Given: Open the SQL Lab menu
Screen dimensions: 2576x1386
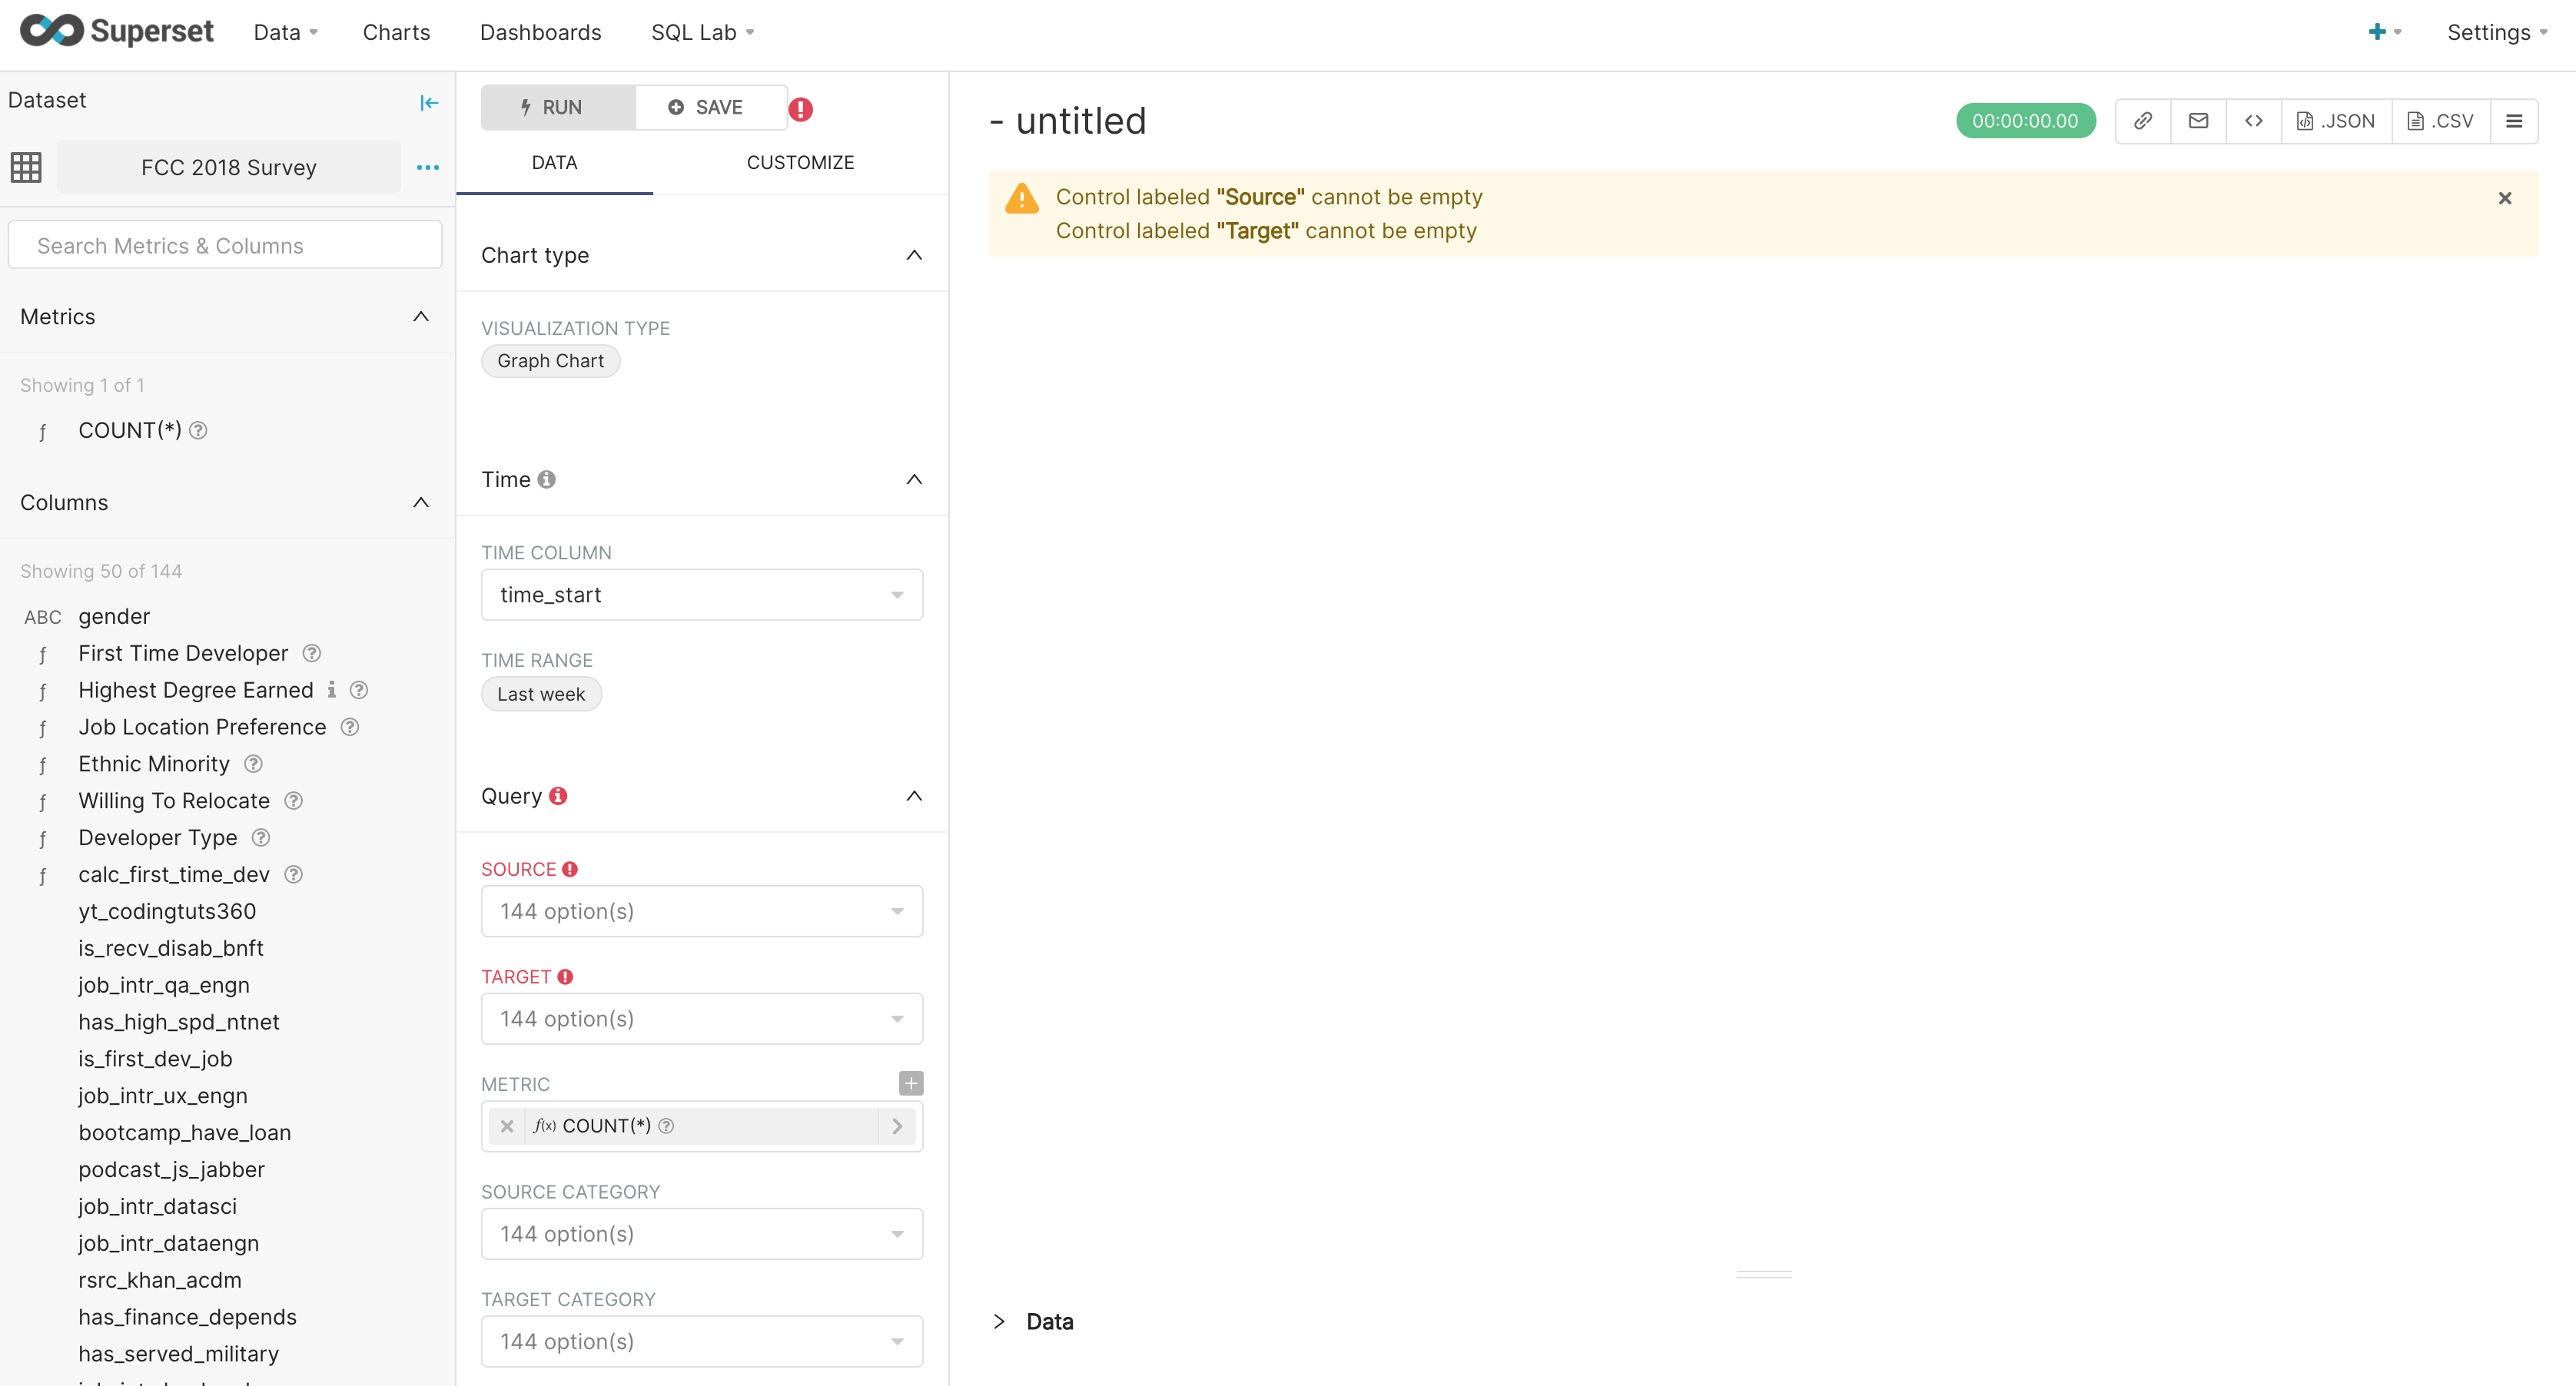Looking at the screenshot, I should [x=702, y=32].
